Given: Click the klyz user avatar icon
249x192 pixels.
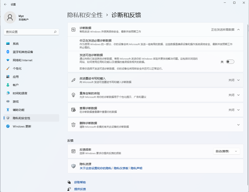Looking at the screenshot, I should pyautogui.click(x=10, y=17).
